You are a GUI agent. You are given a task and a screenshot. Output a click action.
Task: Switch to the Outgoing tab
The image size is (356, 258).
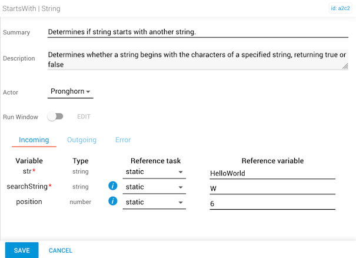[82, 140]
